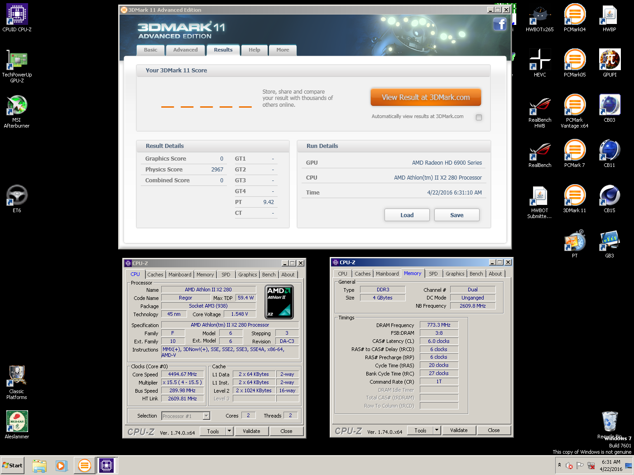Launch MSI Afterburner from desktop
This screenshot has width=634, height=475.
pyautogui.click(x=17, y=111)
